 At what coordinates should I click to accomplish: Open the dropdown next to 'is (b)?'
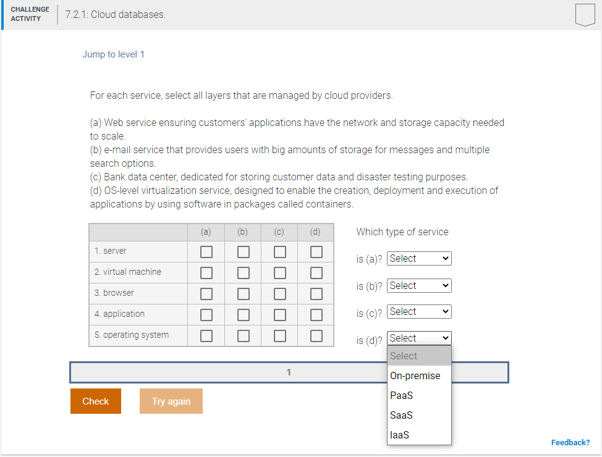pyautogui.click(x=419, y=285)
